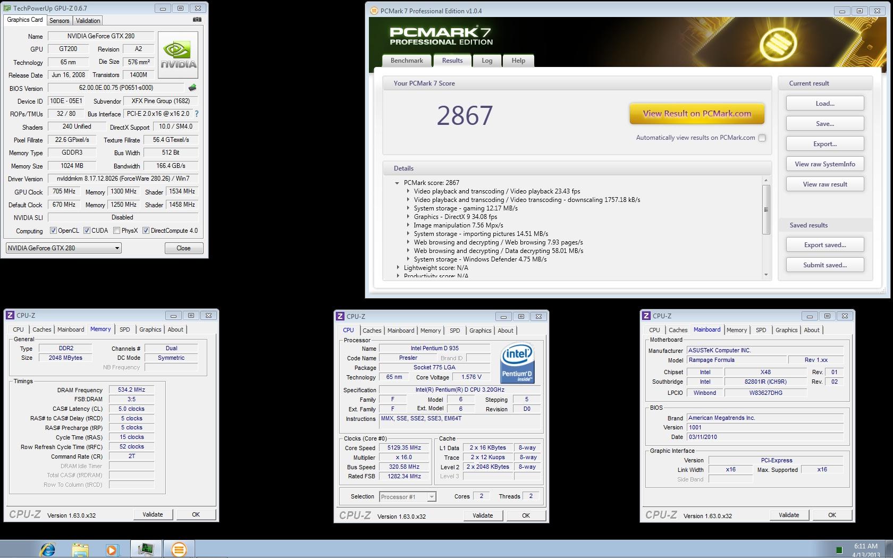Expand System storage importing pictures item

(408, 234)
